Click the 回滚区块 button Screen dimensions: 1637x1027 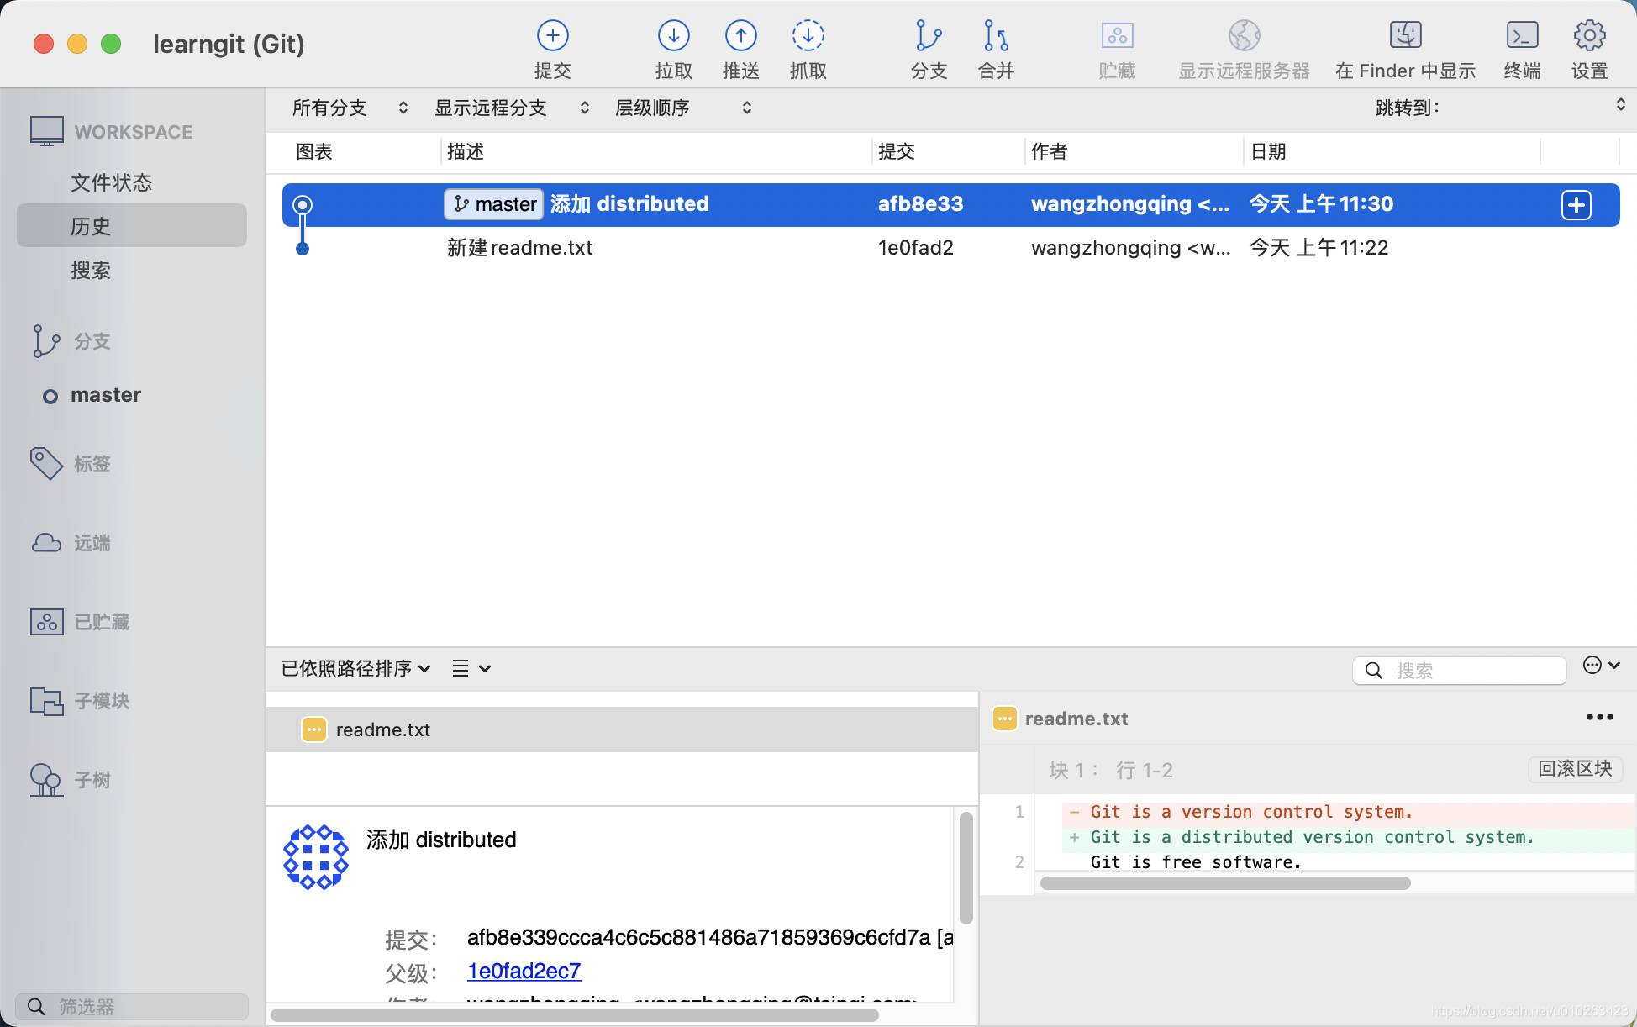(x=1574, y=769)
